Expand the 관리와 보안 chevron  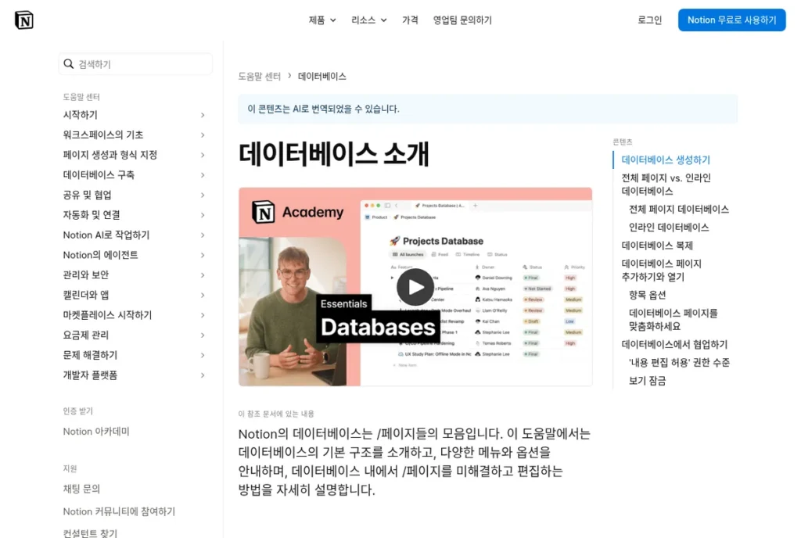(x=203, y=275)
